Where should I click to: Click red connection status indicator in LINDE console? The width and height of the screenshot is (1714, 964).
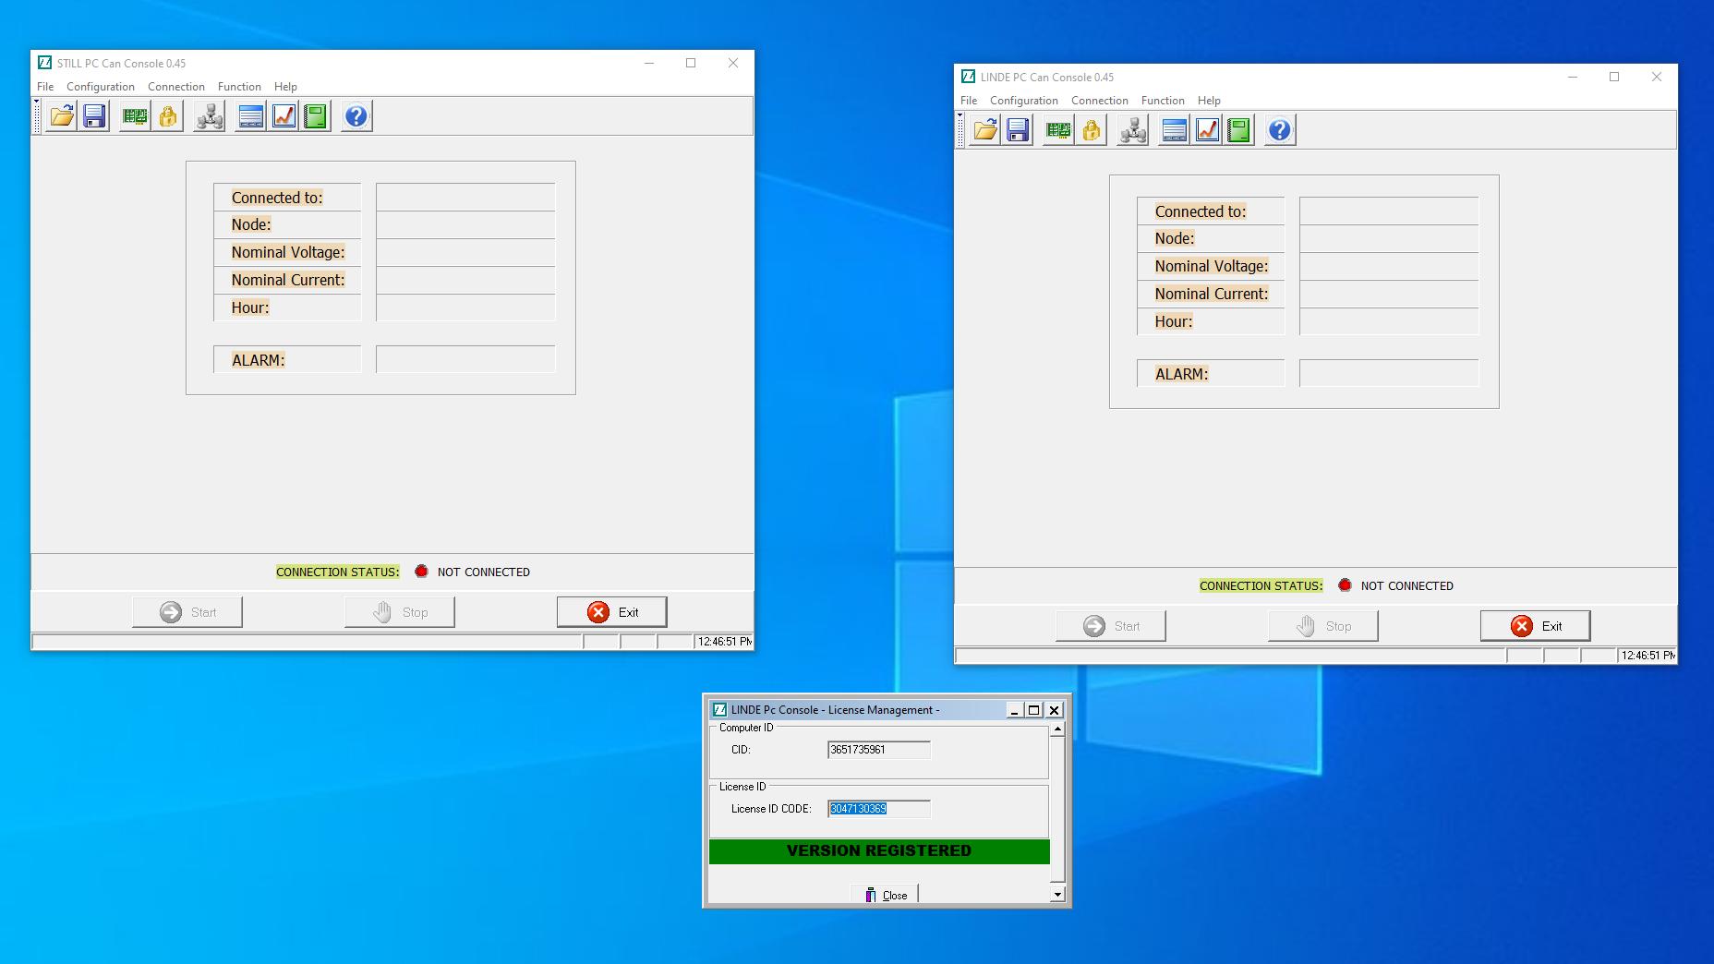pyautogui.click(x=1345, y=585)
